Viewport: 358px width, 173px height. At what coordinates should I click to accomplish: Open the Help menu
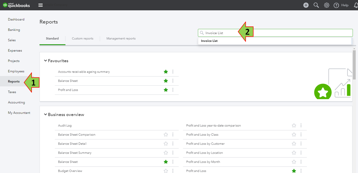(341, 5)
